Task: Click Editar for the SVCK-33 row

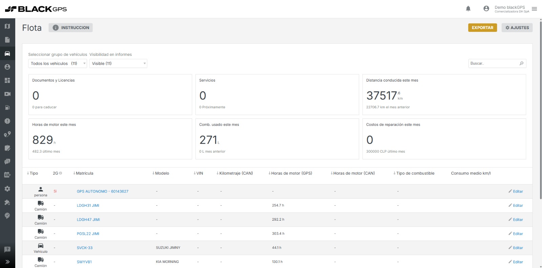Action: [x=516, y=248]
